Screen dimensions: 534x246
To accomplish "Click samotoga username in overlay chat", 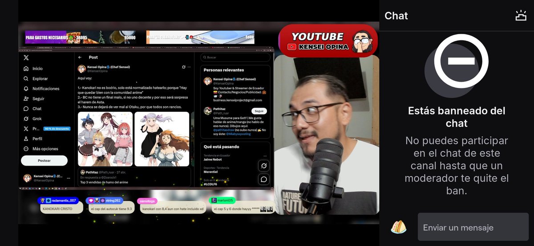I will 148,201.
